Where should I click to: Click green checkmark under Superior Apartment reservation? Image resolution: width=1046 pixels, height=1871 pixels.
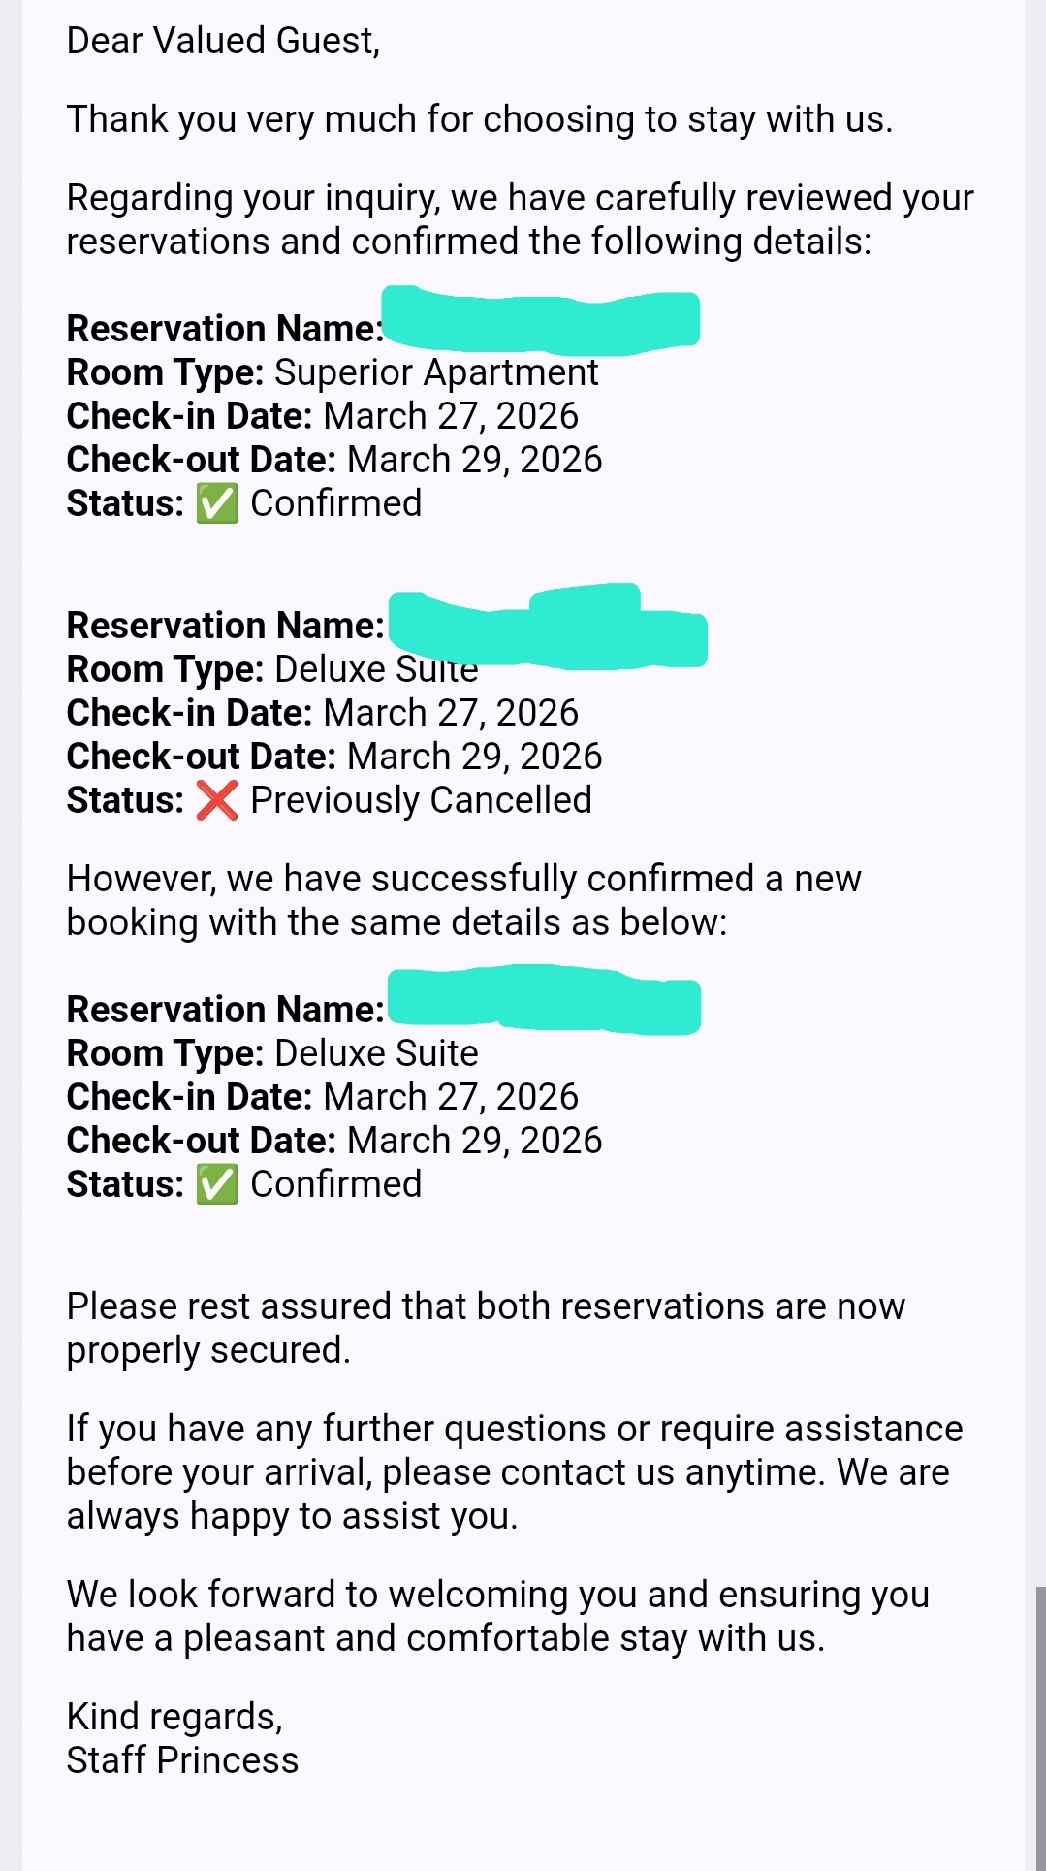(217, 504)
